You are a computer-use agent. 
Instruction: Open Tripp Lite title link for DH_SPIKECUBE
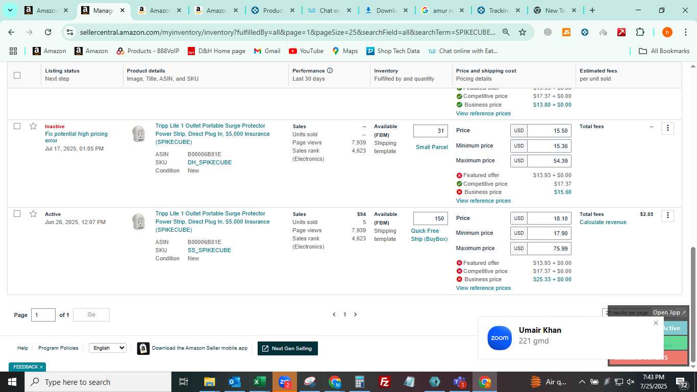coord(212,134)
